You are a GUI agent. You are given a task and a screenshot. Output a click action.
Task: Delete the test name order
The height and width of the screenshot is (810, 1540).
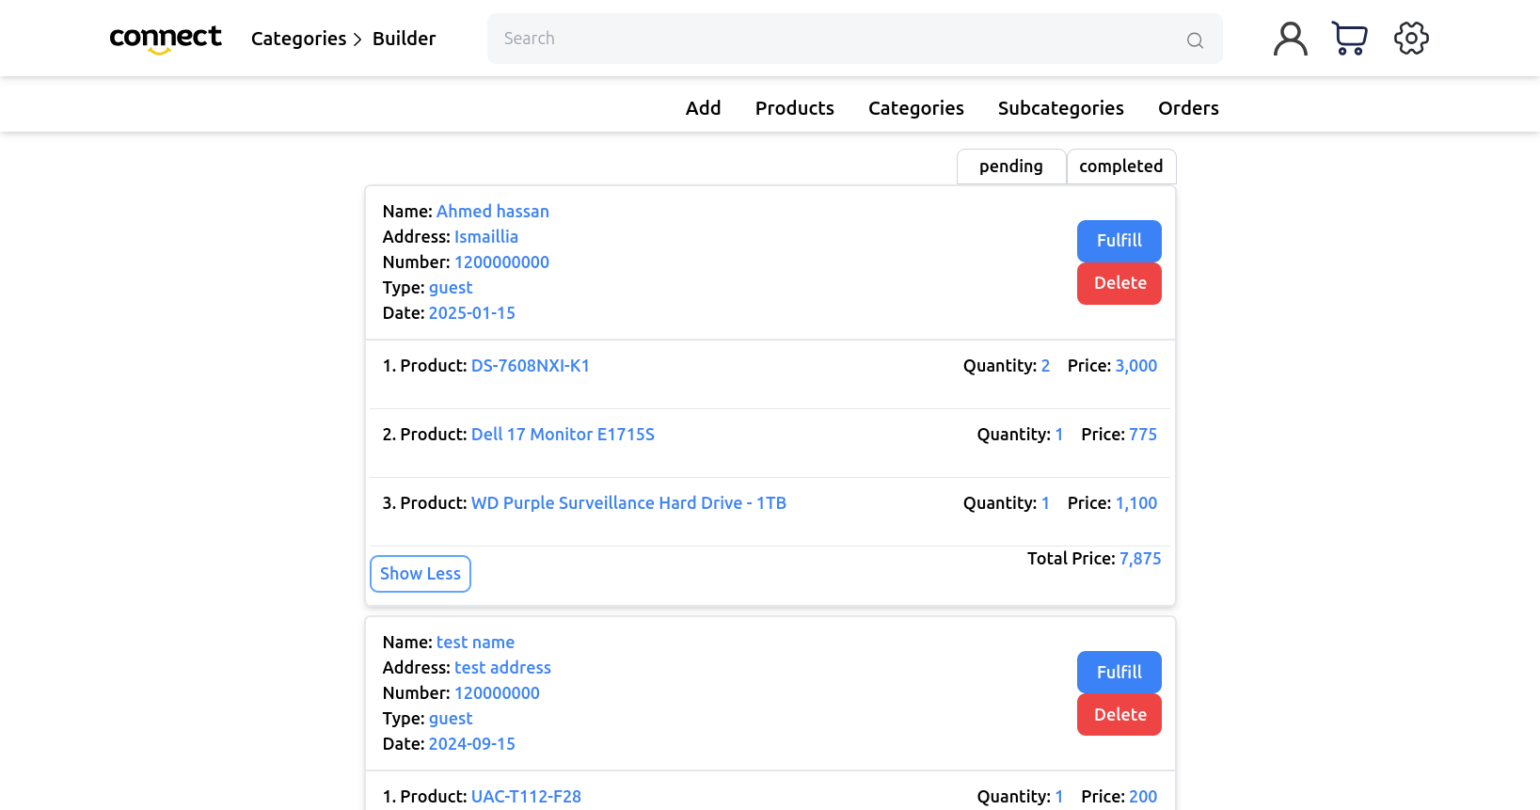(x=1119, y=715)
